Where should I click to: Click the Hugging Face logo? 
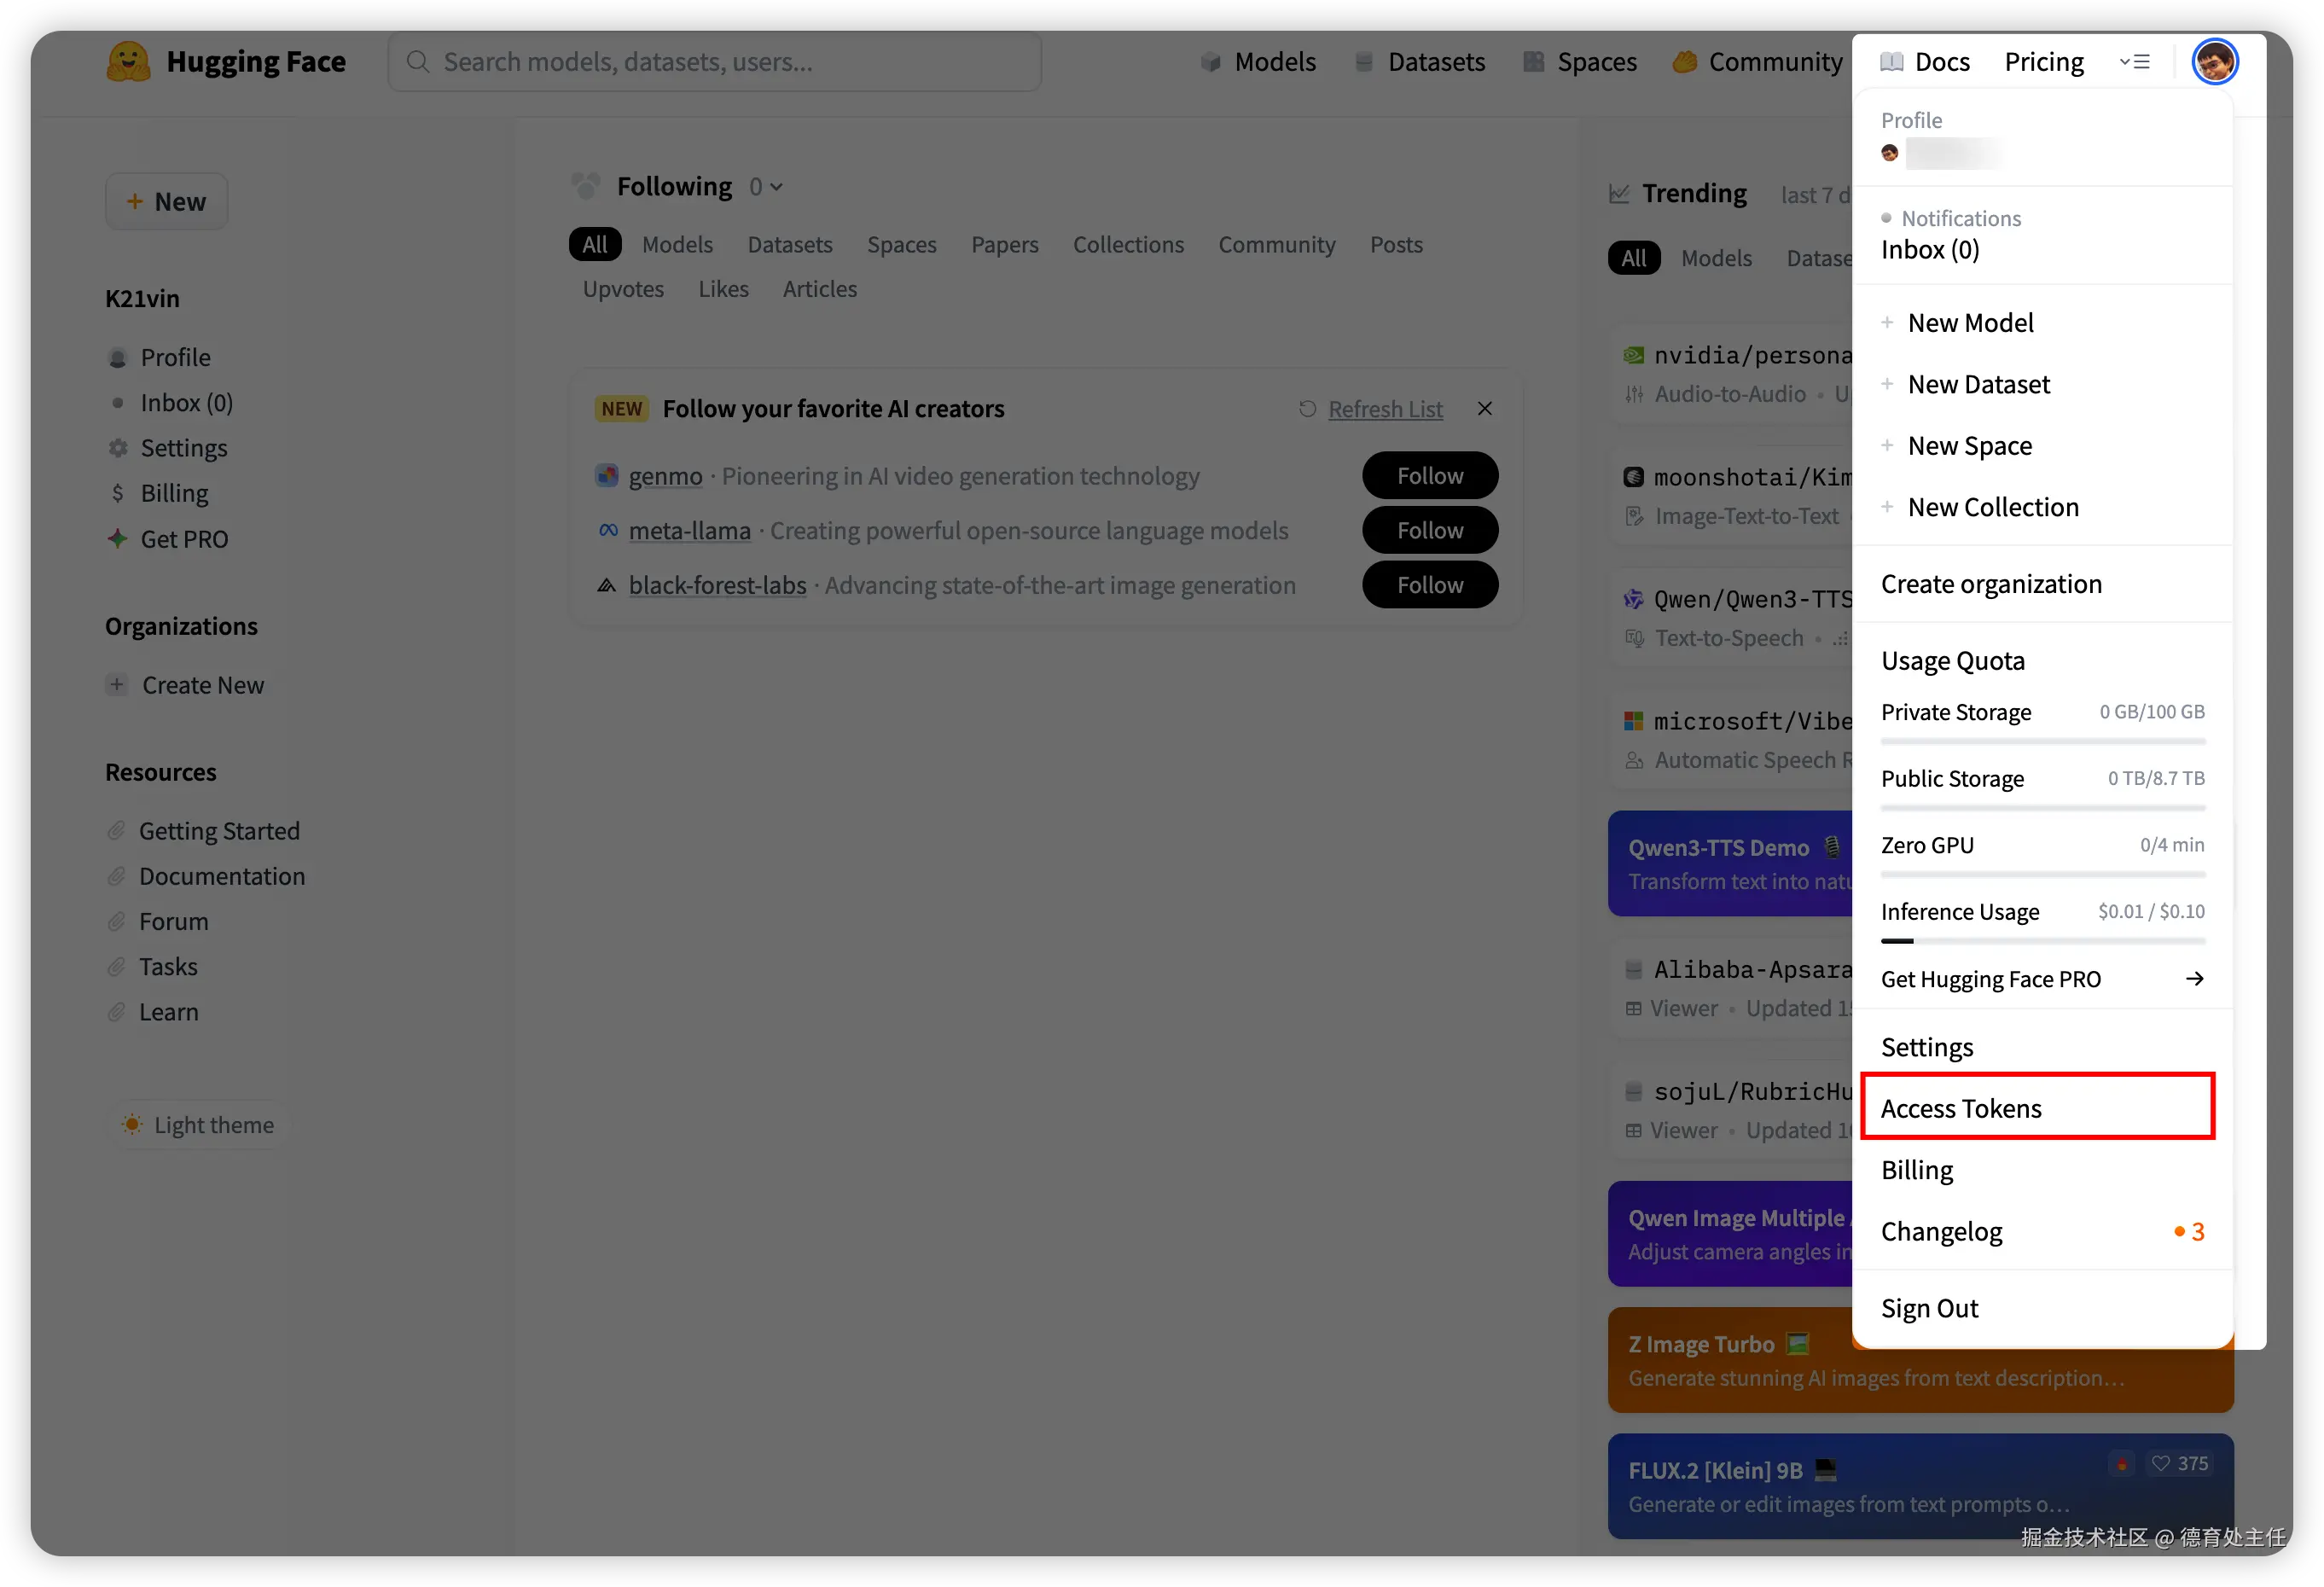pos(128,62)
